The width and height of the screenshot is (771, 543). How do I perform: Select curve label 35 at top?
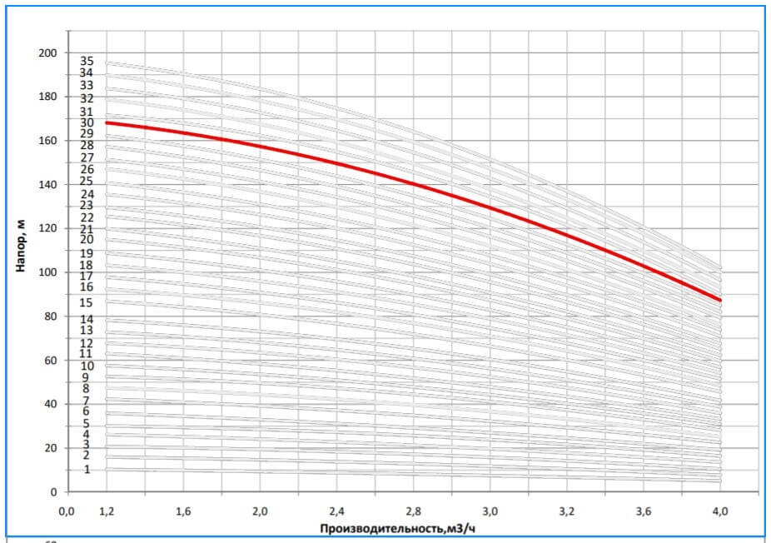pyautogui.click(x=87, y=61)
